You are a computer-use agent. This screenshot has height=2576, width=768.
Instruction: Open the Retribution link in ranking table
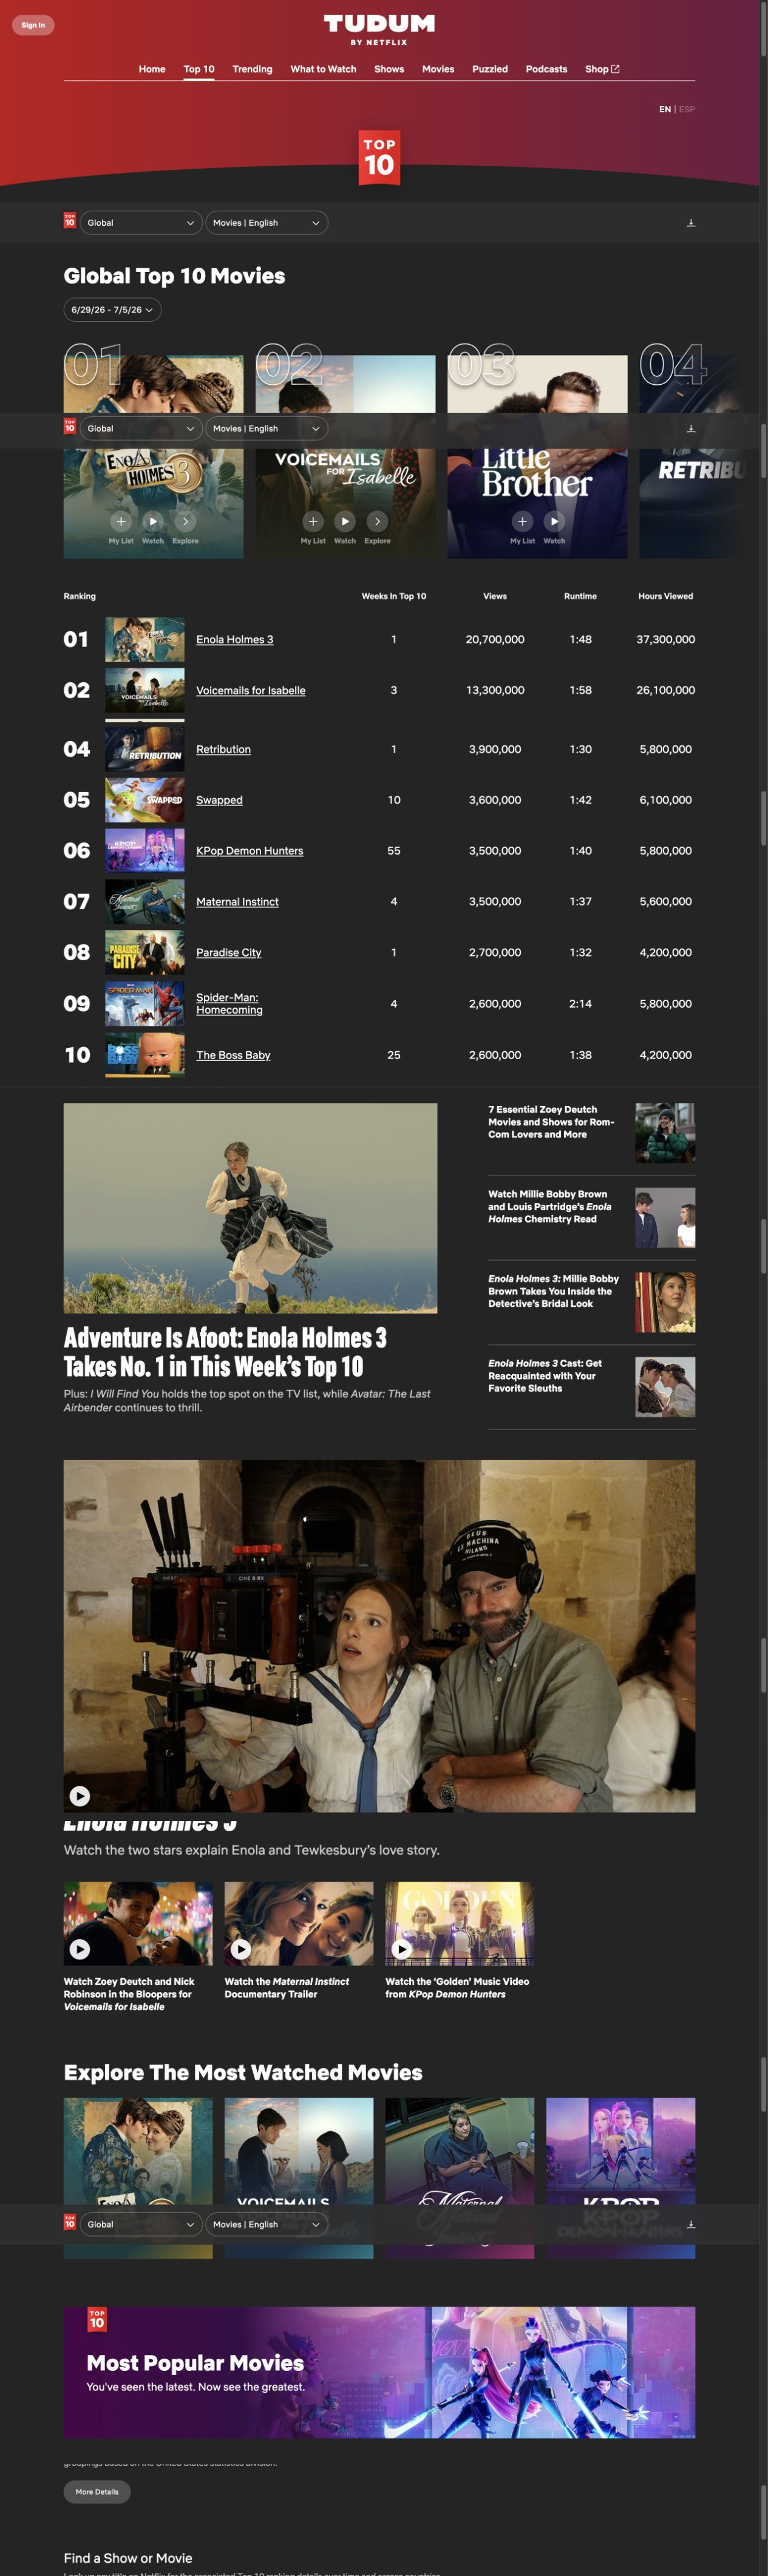[223, 750]
